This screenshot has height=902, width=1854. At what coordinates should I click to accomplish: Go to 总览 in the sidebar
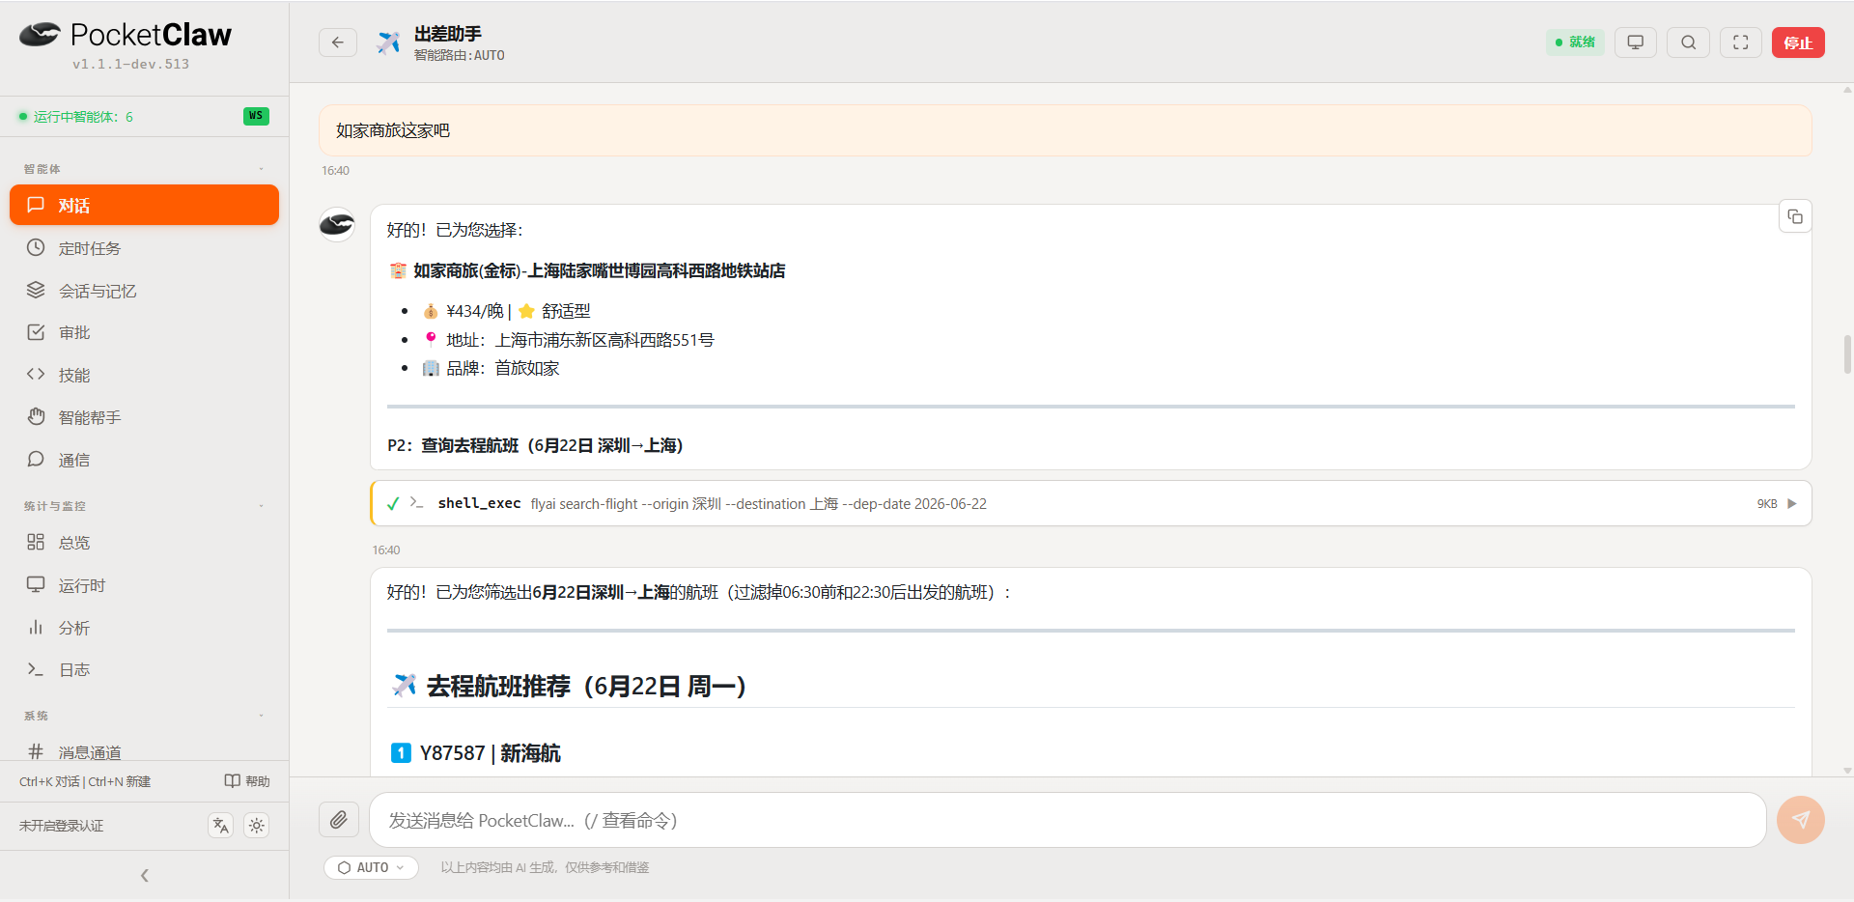(x=144, y=543)
